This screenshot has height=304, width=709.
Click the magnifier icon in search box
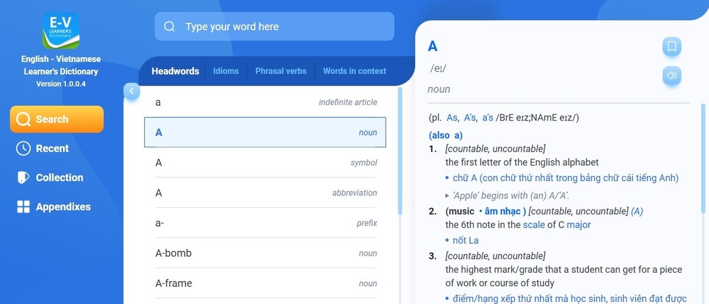pos(170,27)
